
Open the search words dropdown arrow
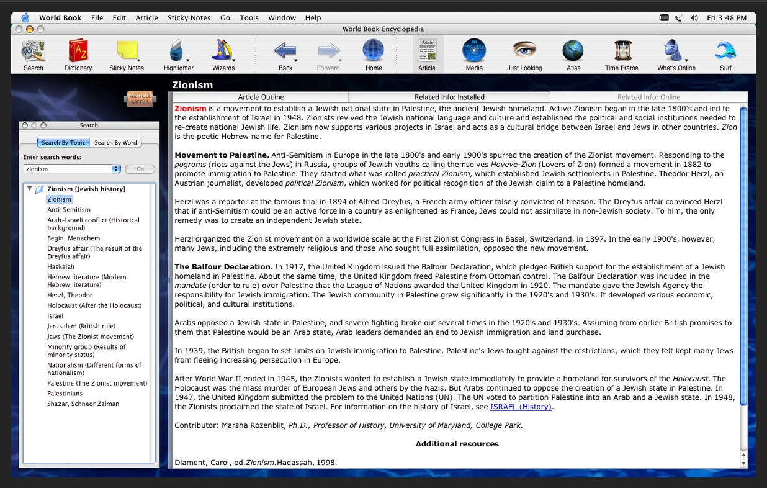click(x=116, y=169)
